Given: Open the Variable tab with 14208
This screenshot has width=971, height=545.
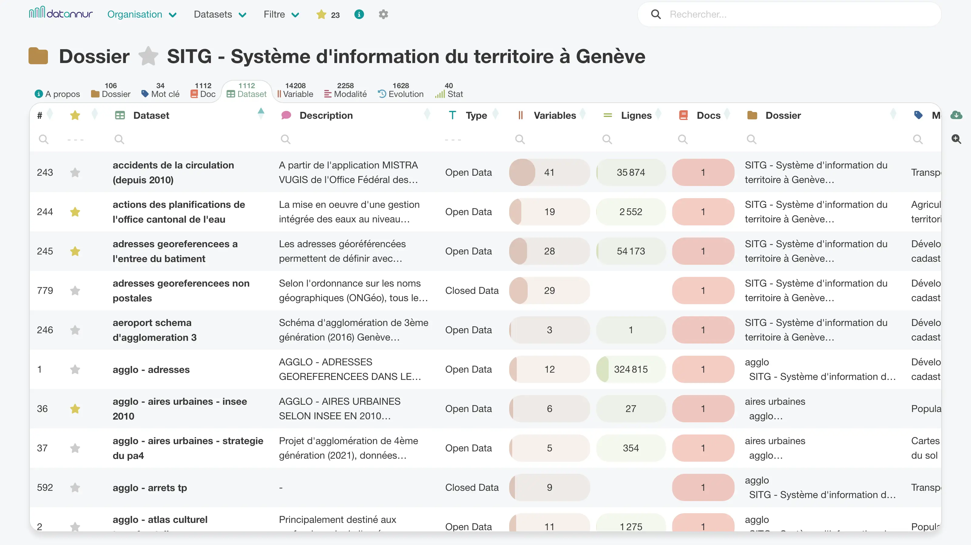Looking at the screenshot, I should click(x=295, y=90).
